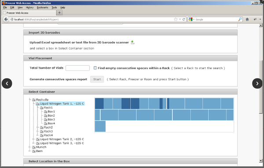Click the page scrollbar down arrow

click(260, 161)
